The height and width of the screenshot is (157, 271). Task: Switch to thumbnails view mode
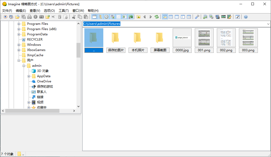[x=165, y=17]
